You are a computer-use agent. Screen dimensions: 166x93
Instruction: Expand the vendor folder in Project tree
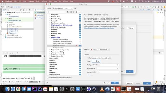pyautogui.click(x=5, y=23)
